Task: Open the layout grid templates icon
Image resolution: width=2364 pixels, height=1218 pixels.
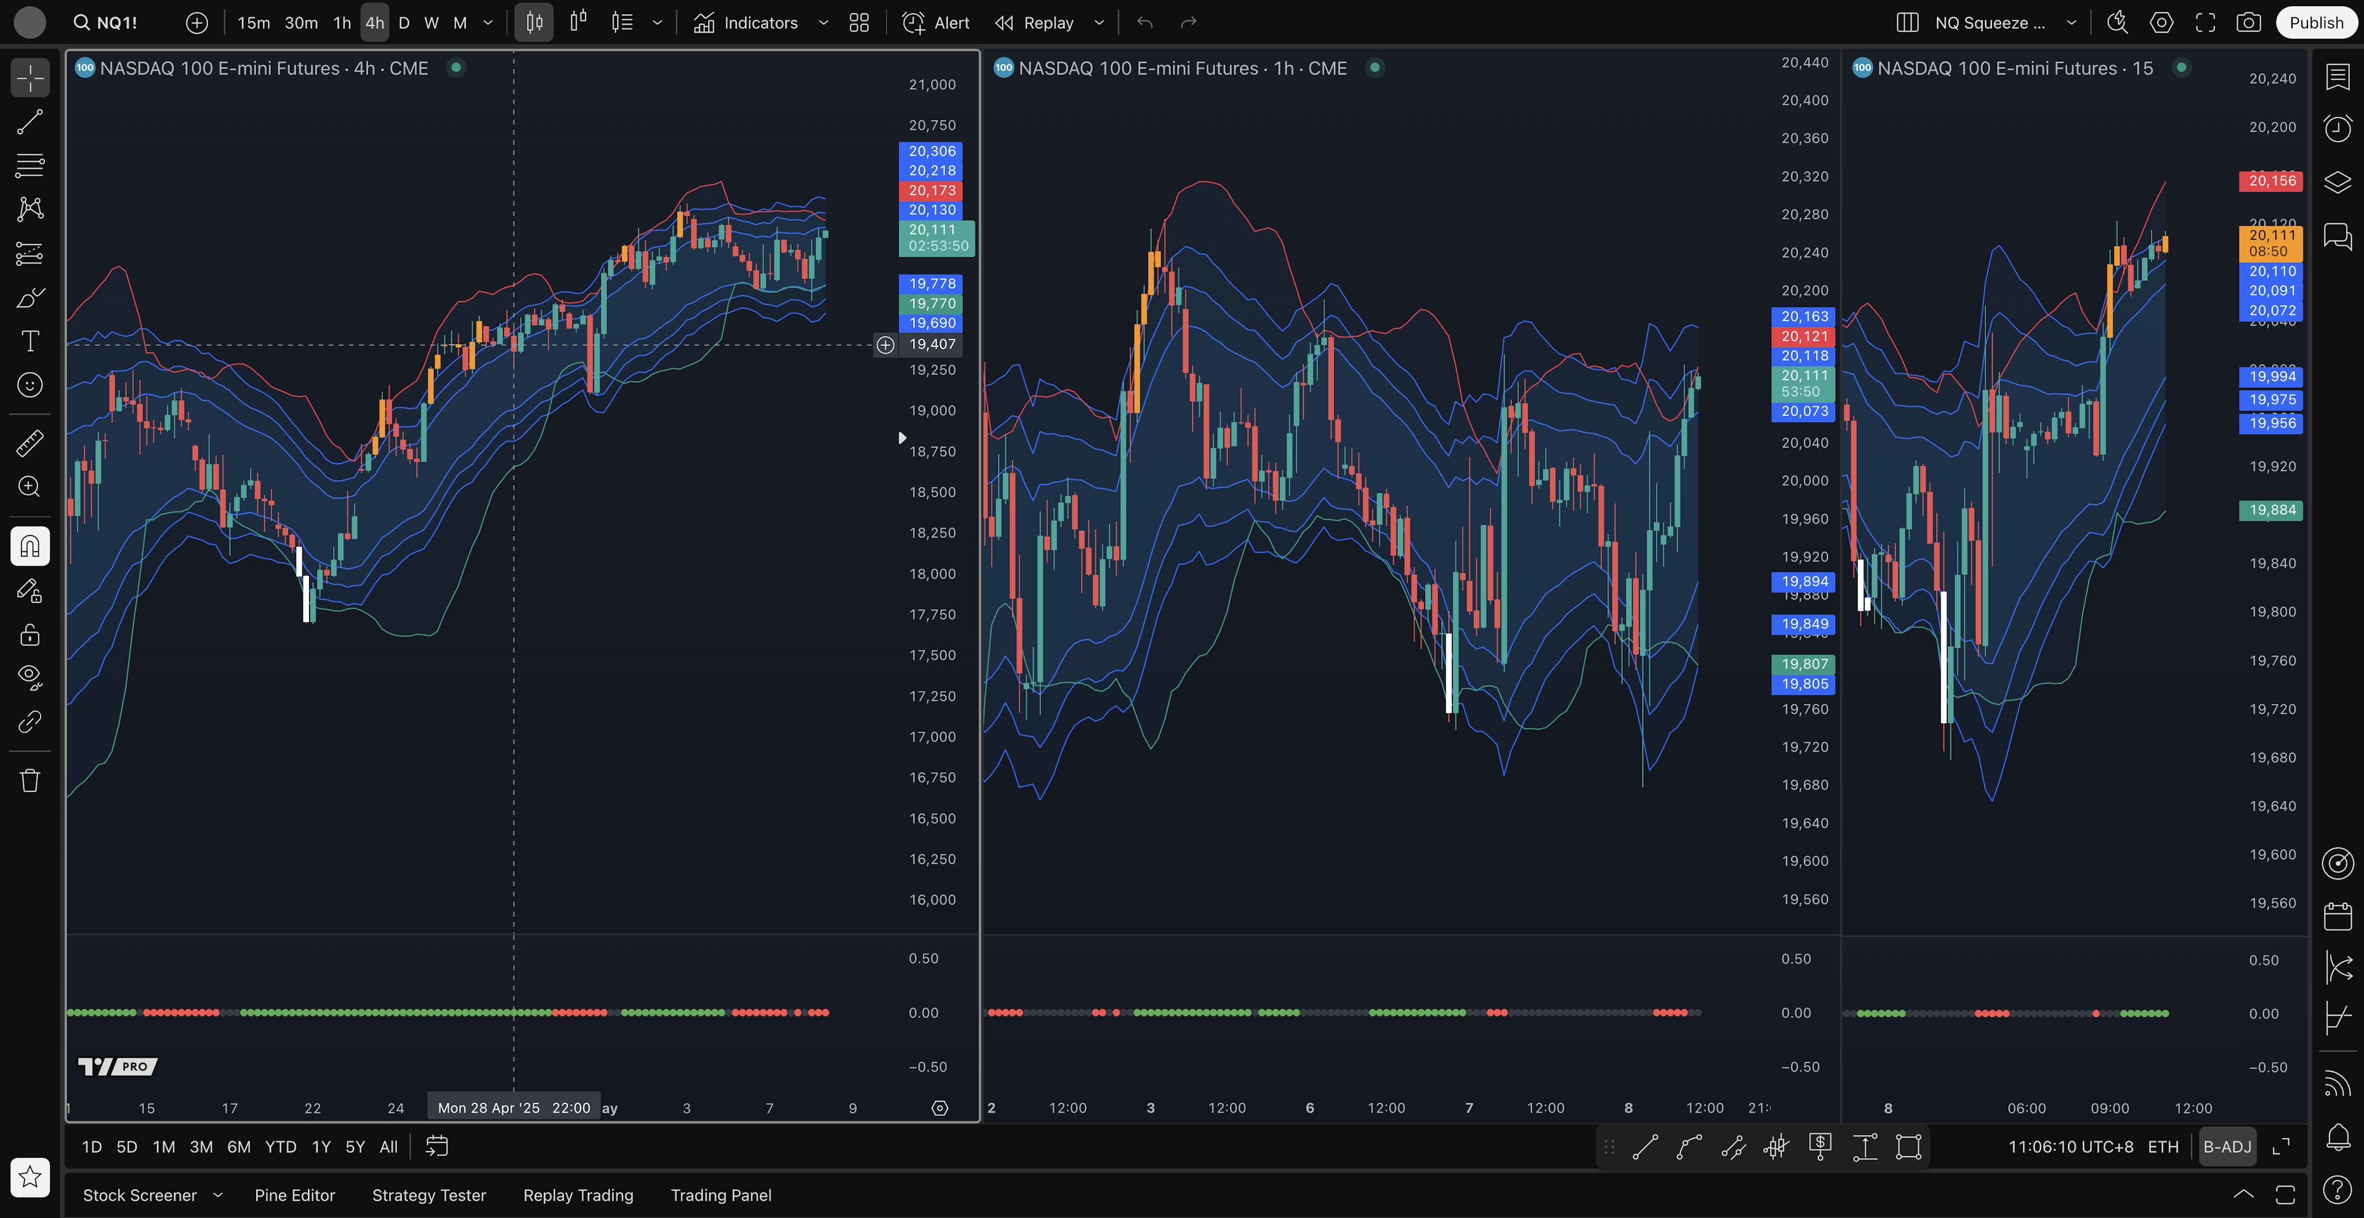Action: [x=859, y=23]
